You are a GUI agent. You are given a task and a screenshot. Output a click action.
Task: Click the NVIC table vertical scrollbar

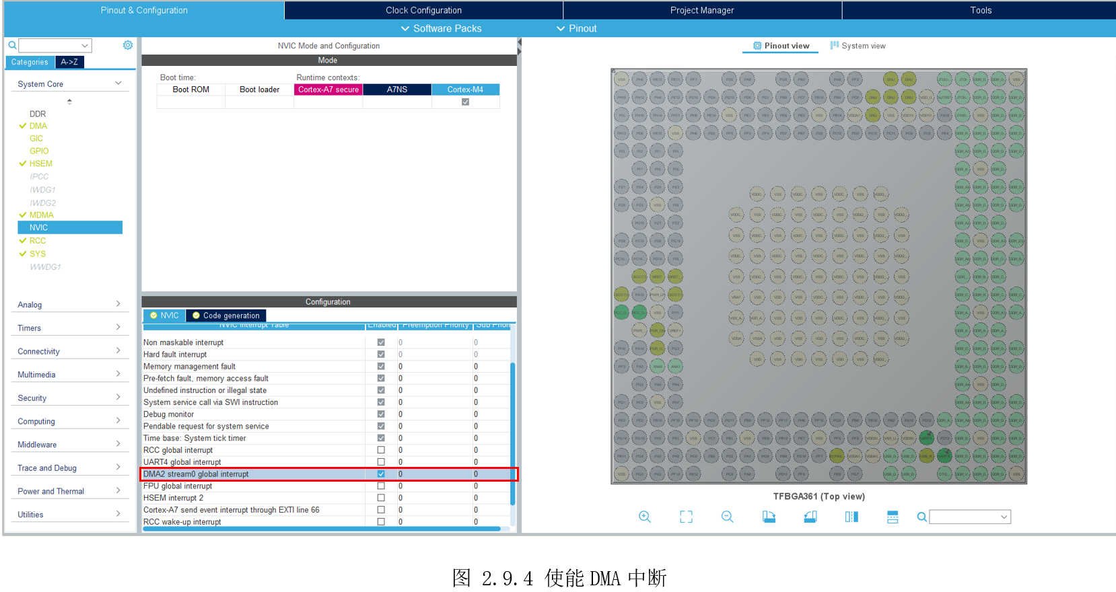[512, 431]
